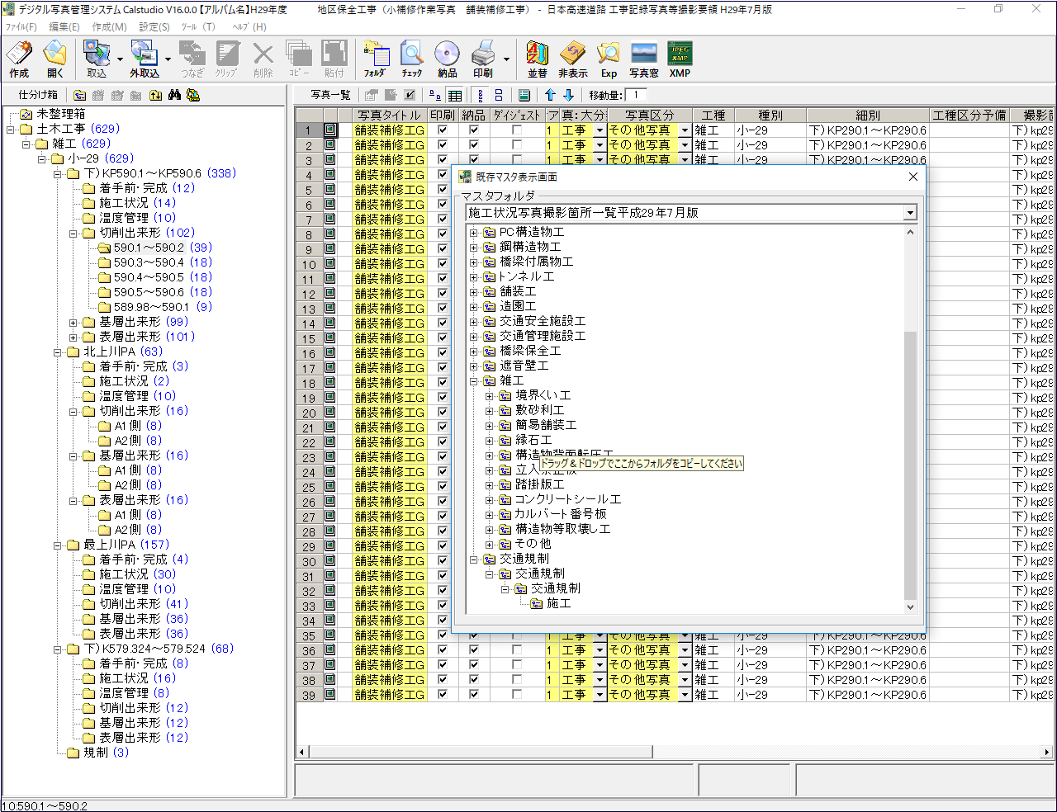
Task: Click the thumbnail icon in photo row 39
Action: pyautogui.click(x=330, y=694)
